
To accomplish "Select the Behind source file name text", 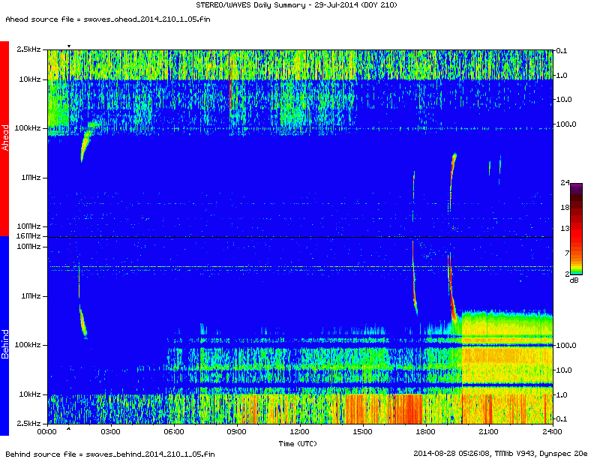I will [109, 454].
